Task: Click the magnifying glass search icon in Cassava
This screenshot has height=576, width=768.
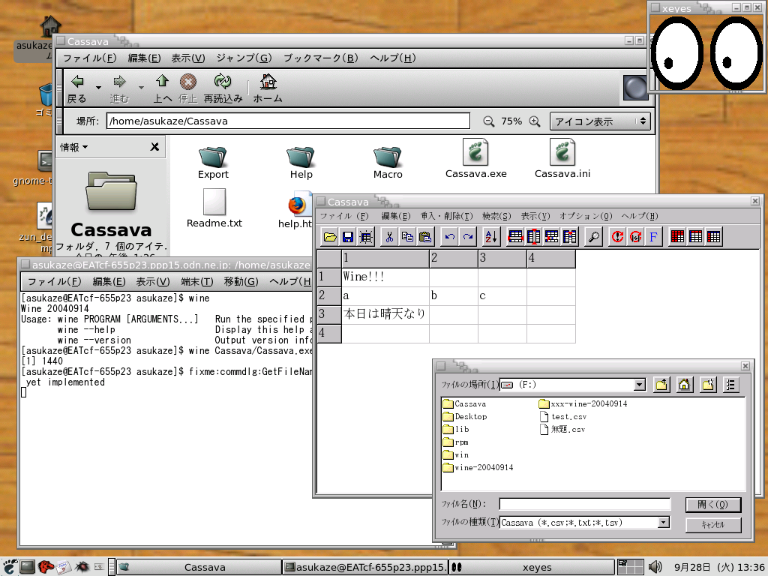Action: [x=594, y=237]
